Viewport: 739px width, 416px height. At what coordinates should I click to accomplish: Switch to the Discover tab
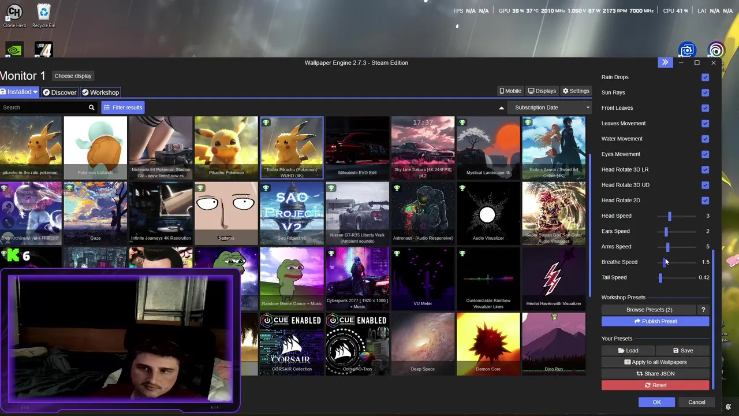click(x=59, y=92)
